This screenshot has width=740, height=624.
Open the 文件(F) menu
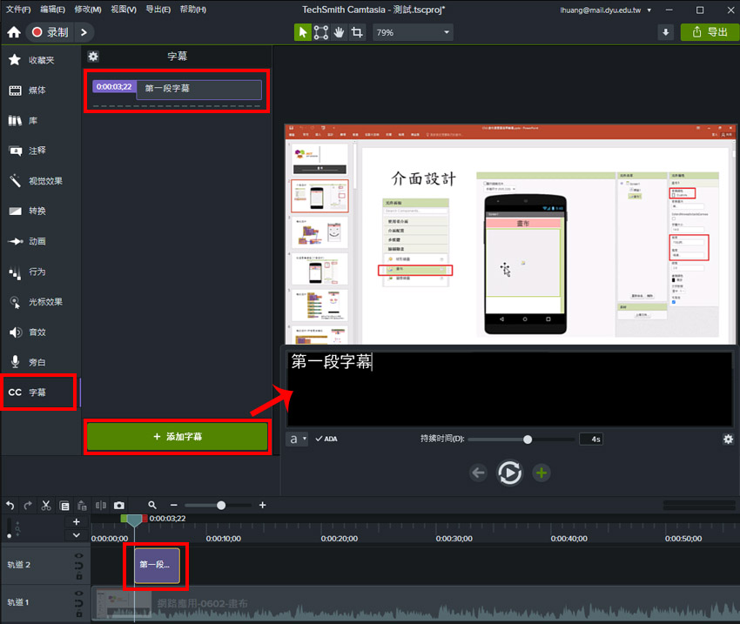click(17, 10)
